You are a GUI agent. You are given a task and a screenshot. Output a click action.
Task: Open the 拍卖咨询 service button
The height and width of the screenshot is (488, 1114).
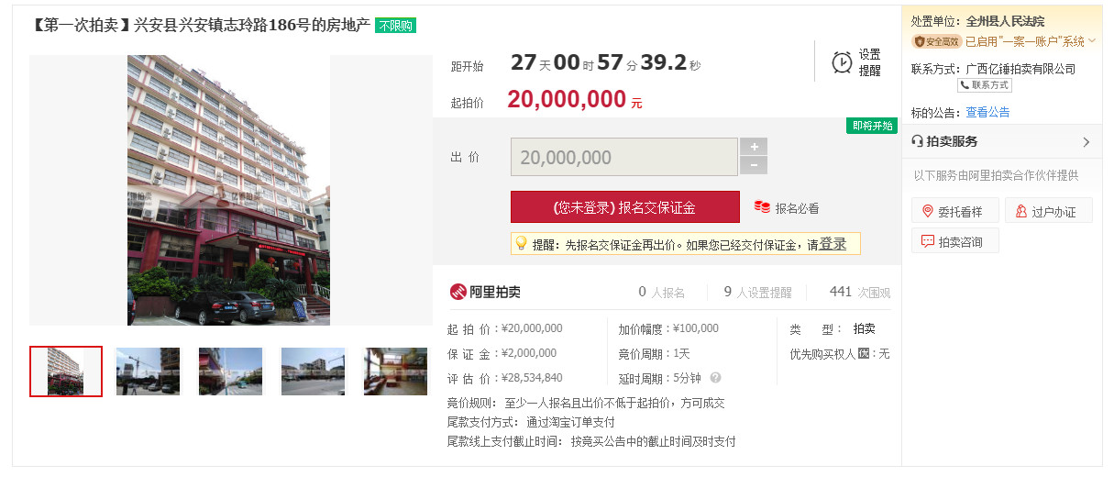click(x=954, y=241)
